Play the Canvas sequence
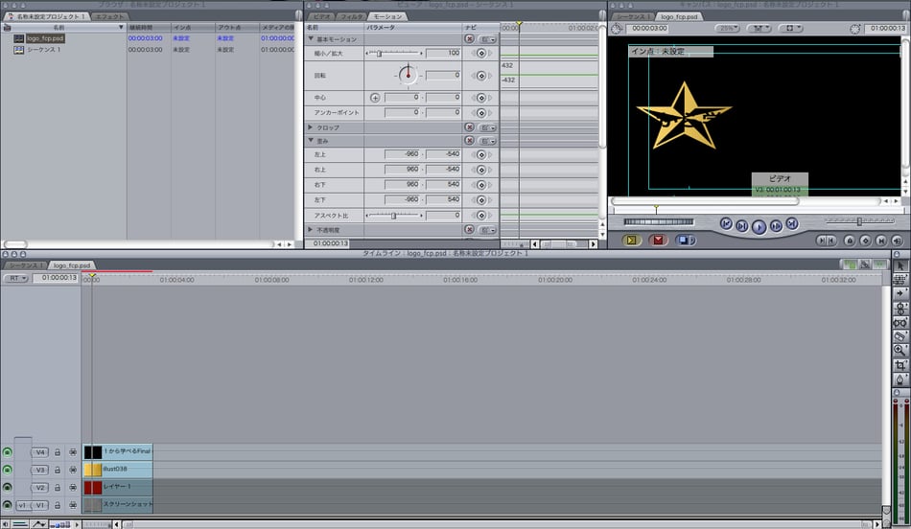 pyautogui.click(x=759, y=226)
